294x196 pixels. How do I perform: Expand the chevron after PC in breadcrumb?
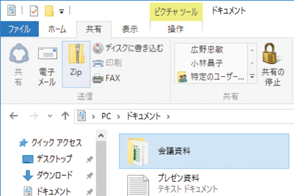(x=119, y=117)
